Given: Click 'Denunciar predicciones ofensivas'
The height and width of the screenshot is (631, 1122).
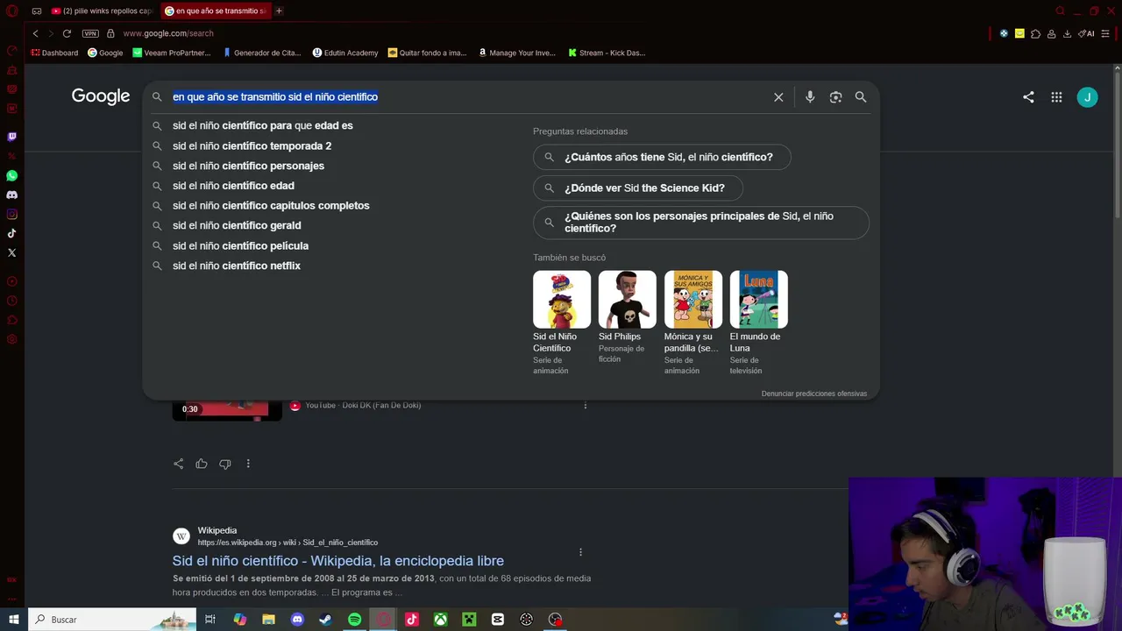Looking at the screenshot, I should [814, 393].
